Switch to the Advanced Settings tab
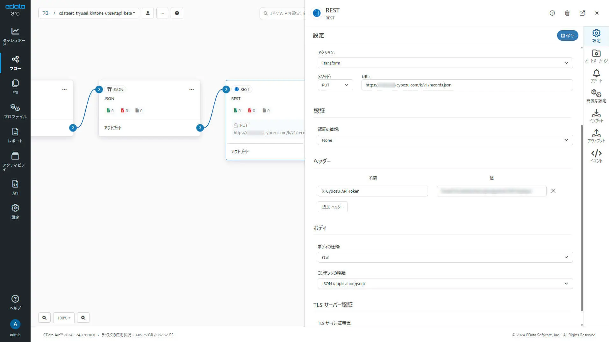This screenshot has height=342, width=609. click(x=596, y=96)
